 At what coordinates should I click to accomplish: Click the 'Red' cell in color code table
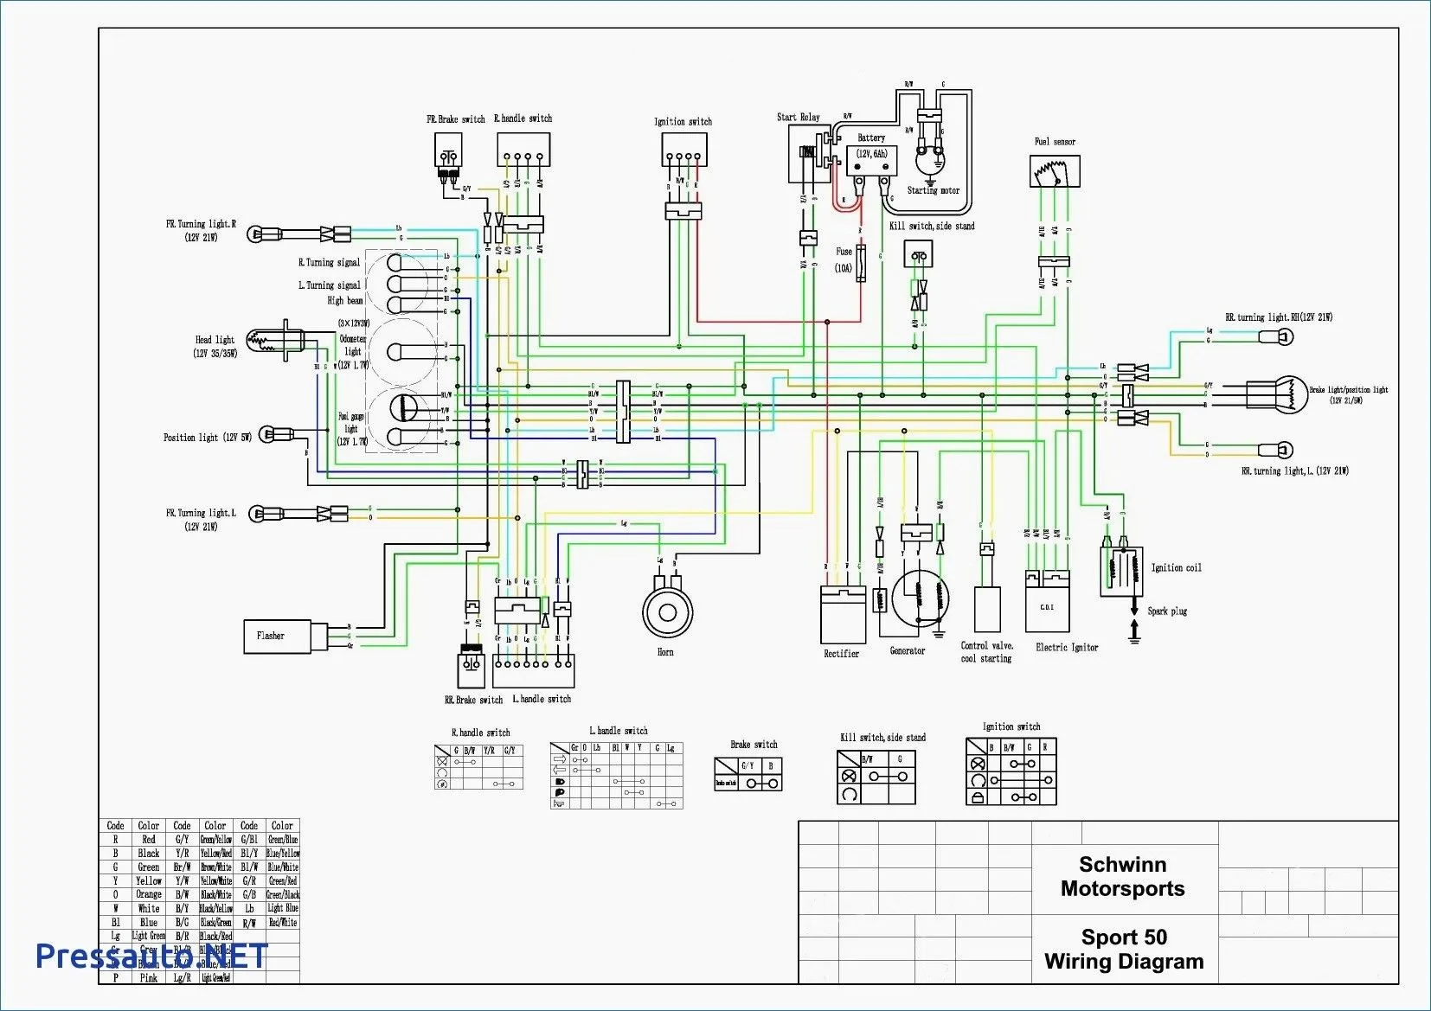pos(149,839)
